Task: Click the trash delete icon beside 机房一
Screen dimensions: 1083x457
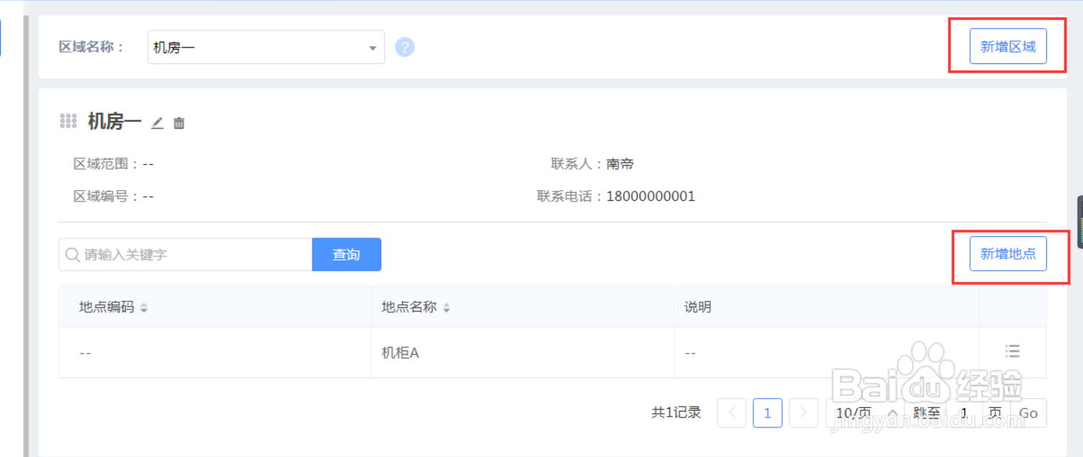Action: tap(179, 123)
